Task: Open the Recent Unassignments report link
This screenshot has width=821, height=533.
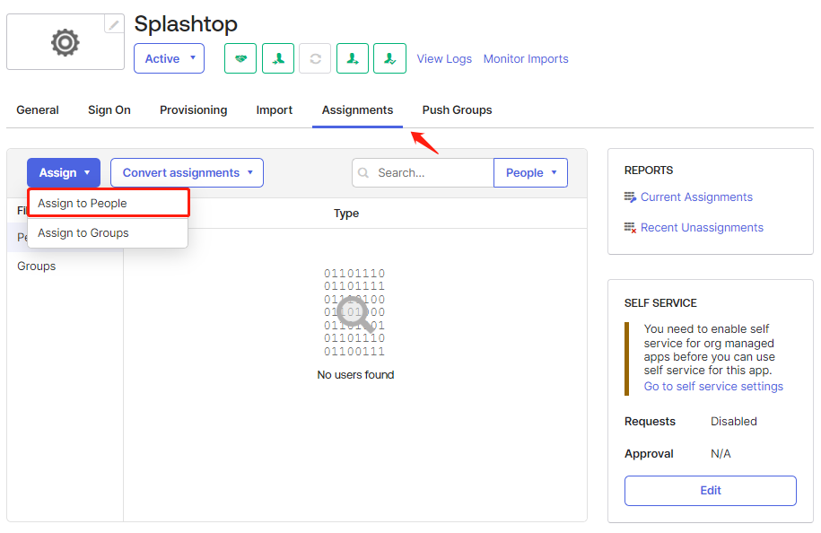Action: point(702,228)
